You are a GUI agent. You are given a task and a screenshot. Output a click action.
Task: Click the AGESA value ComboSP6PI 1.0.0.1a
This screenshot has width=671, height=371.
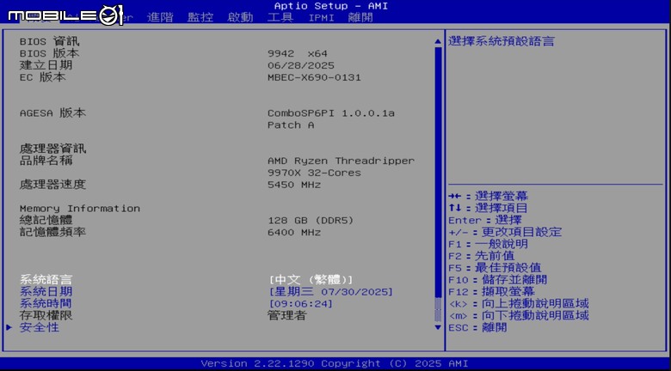331,113
